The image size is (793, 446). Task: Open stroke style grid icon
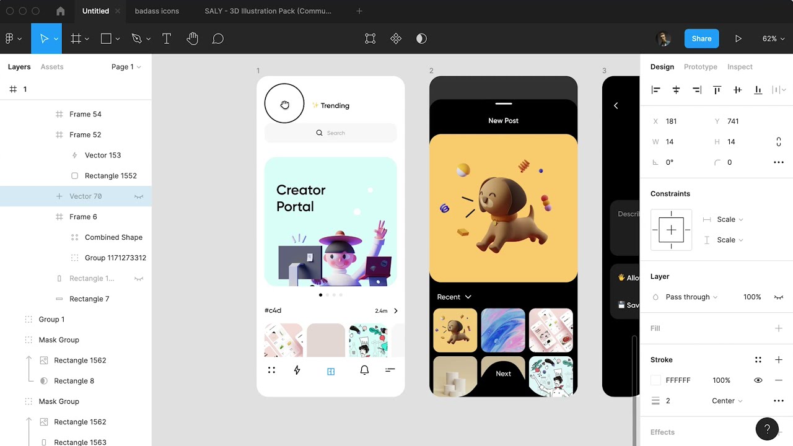tap(758, 360)
